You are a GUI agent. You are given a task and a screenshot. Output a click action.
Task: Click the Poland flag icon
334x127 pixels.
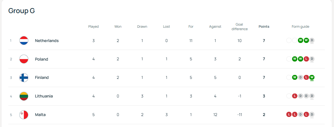[x=24, y=59]
